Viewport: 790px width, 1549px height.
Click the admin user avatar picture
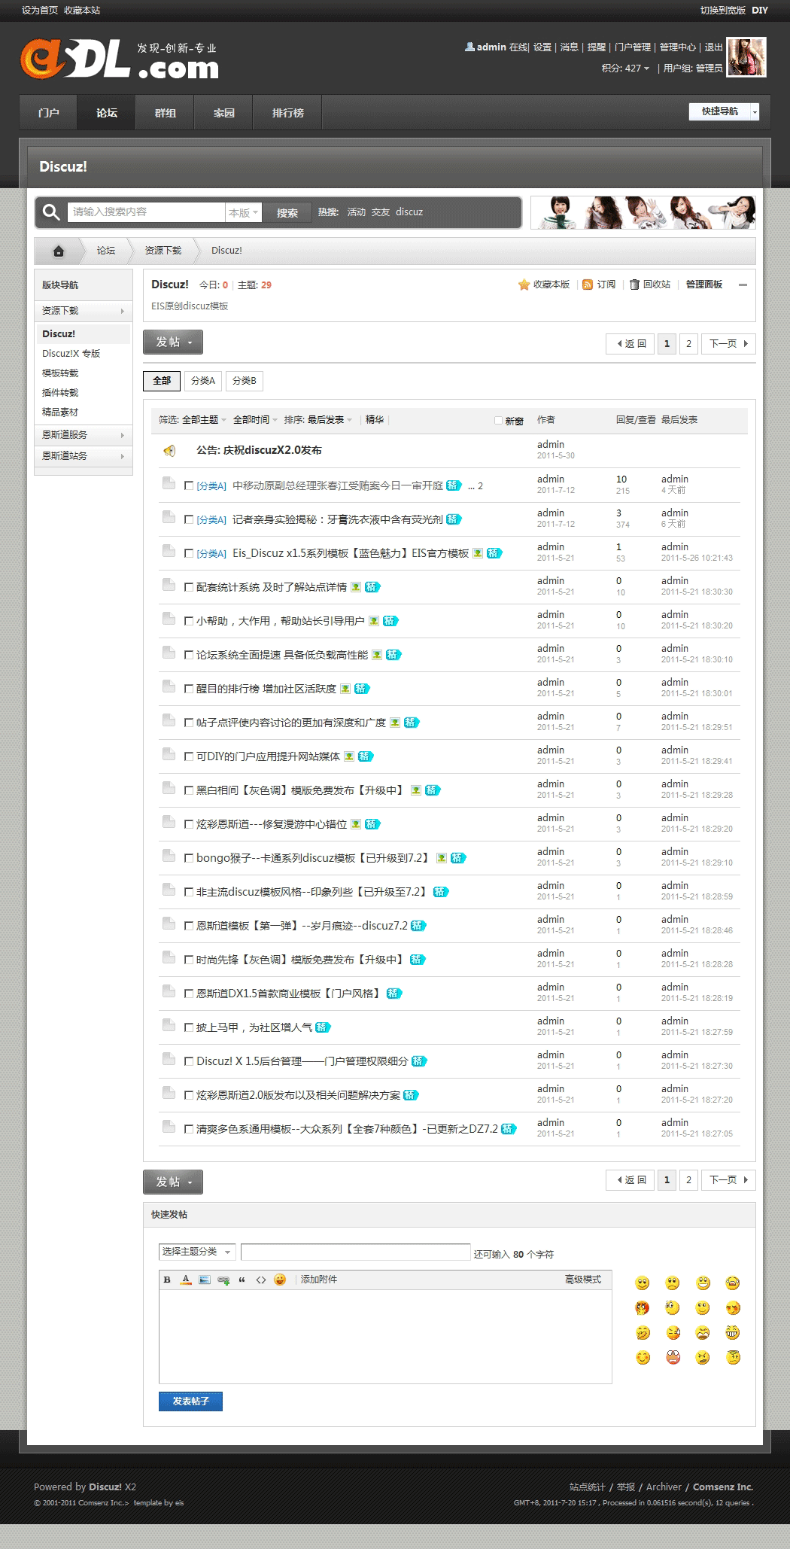coord(746,57)
